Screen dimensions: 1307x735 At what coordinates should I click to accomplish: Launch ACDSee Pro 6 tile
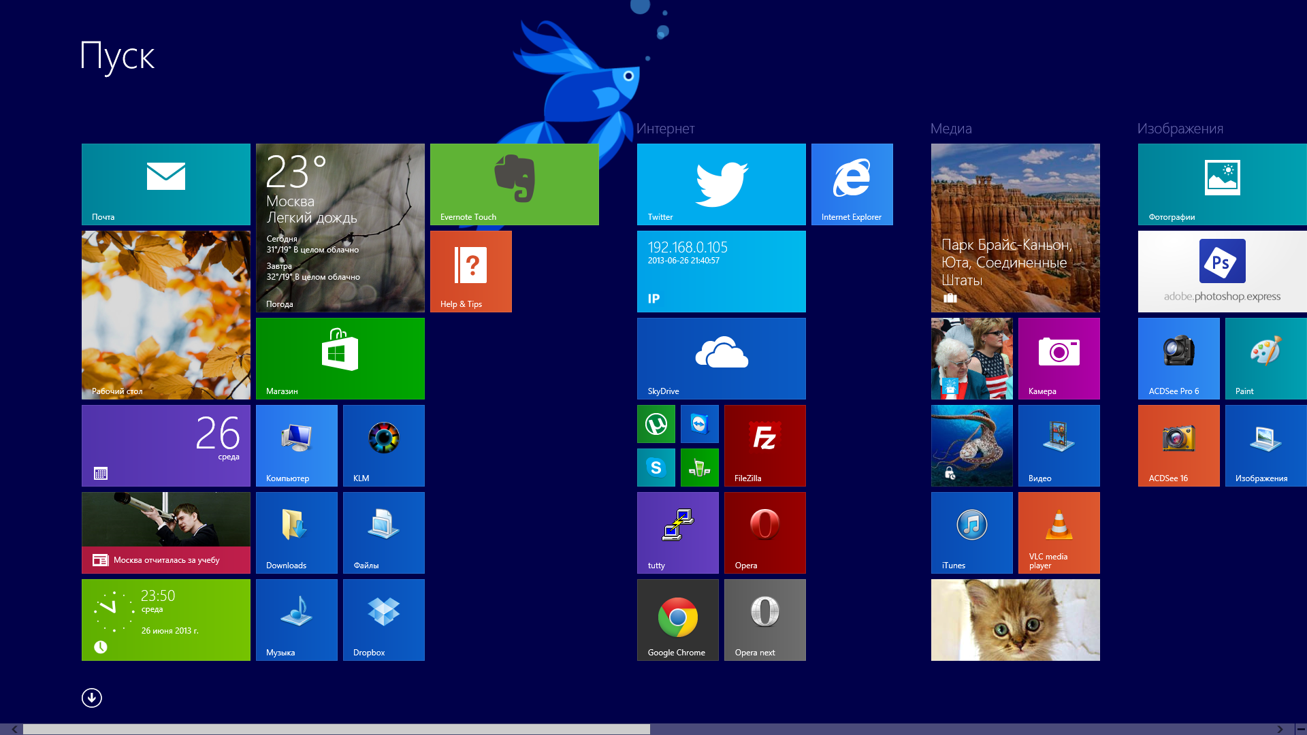1179,359
